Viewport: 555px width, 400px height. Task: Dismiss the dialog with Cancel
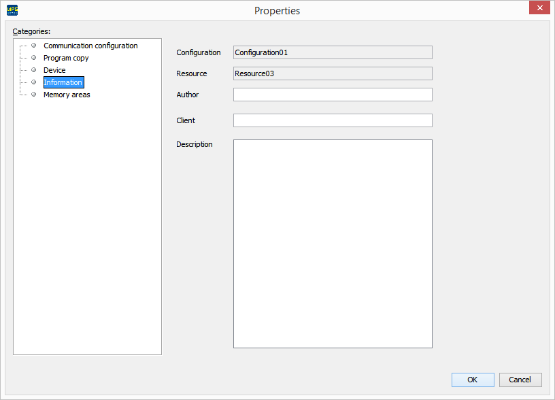point(520,380)
